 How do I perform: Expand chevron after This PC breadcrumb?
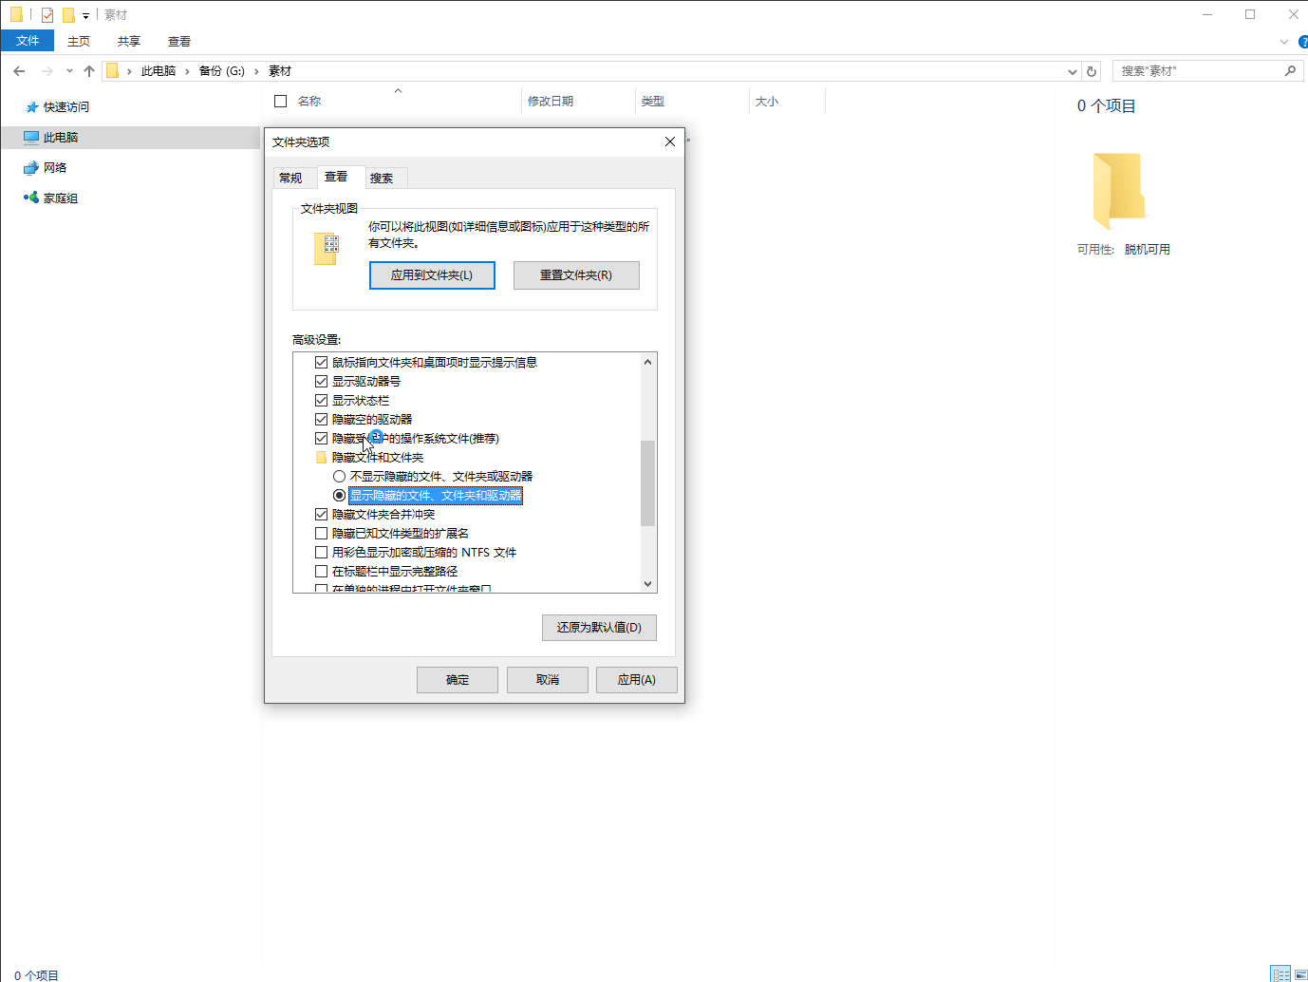pyautogui.click(x=187, y=71)
